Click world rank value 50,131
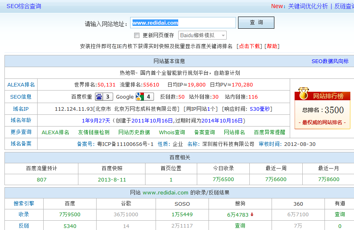This screenshot has width=354, height=230. 106,85
